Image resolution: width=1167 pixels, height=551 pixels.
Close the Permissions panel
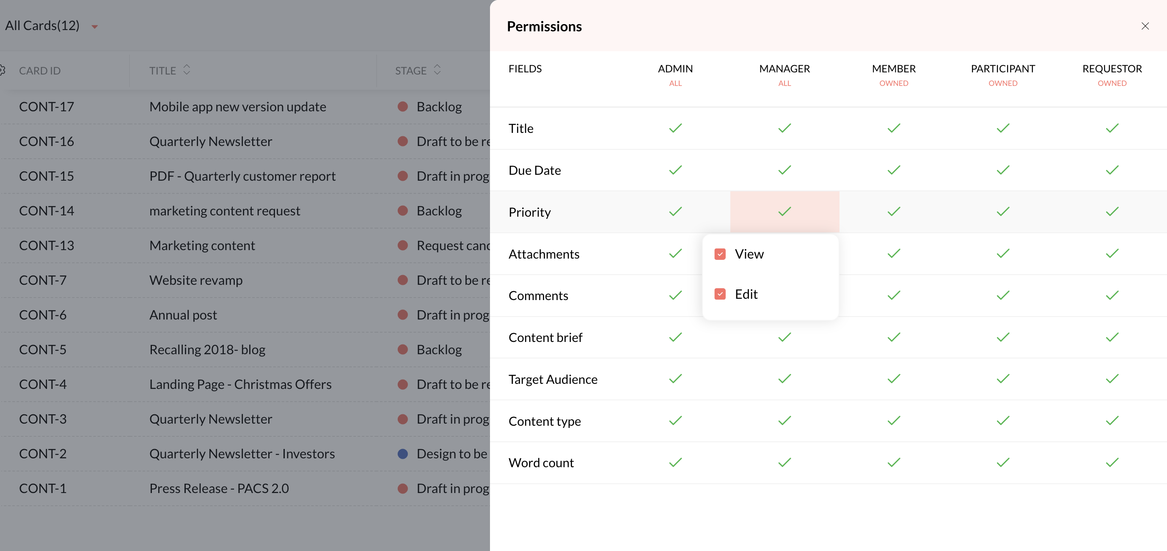click(1145, 26)
